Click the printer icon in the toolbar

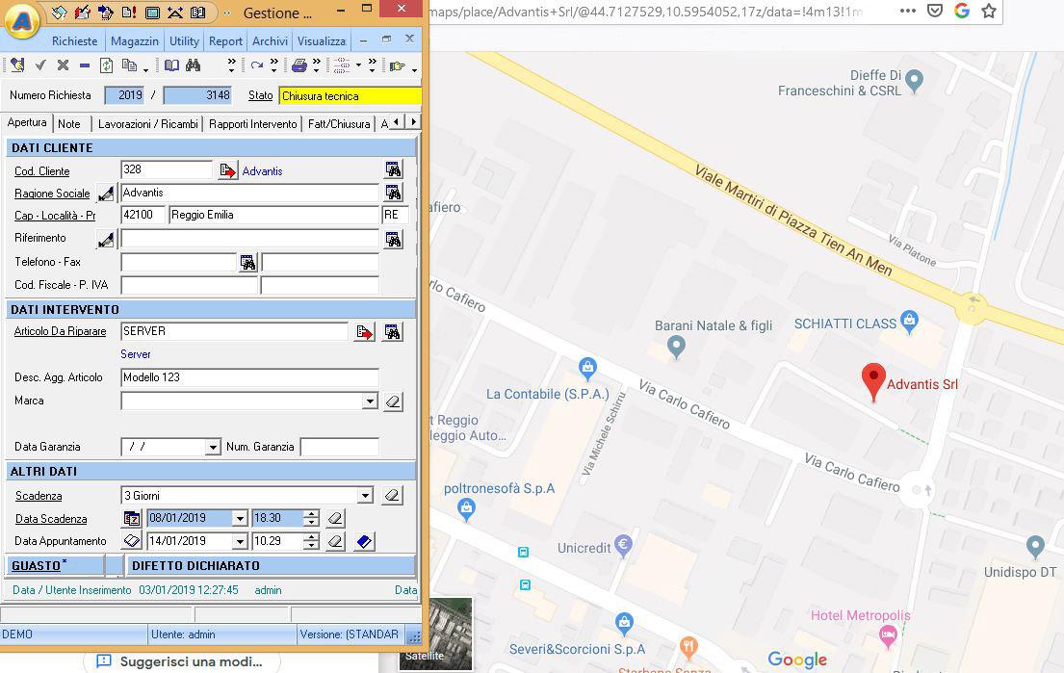click(x=298, y=66)
